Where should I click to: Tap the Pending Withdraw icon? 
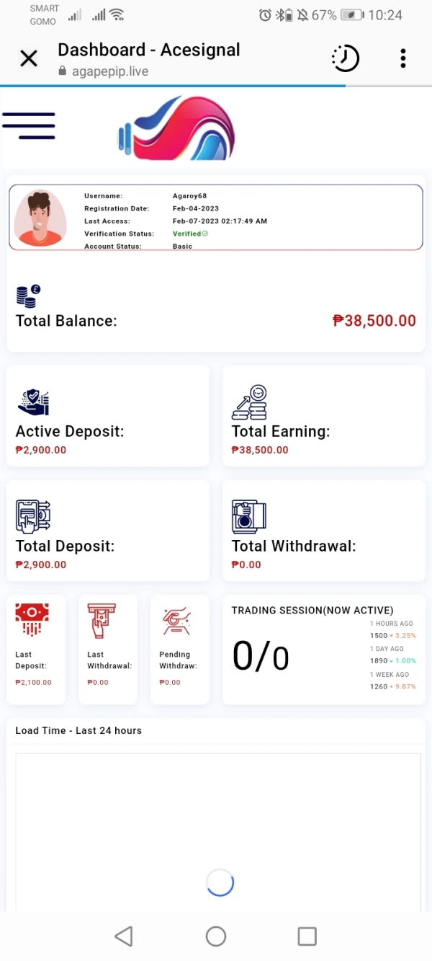pos(176,621)
